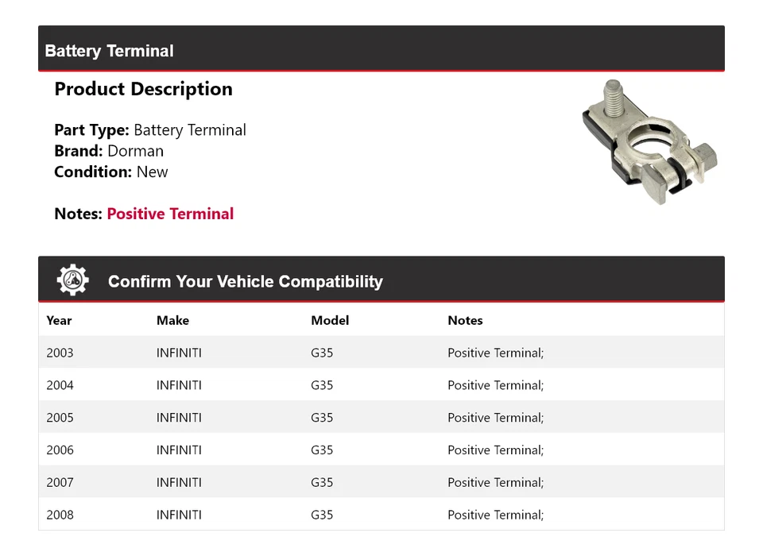Click the Dorman brand text
763x556 pixels.
[135, 151]
